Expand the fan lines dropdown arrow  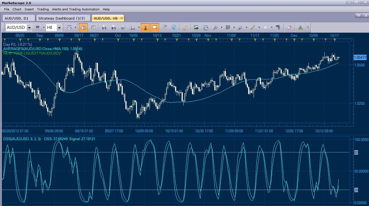pos(247,27)
